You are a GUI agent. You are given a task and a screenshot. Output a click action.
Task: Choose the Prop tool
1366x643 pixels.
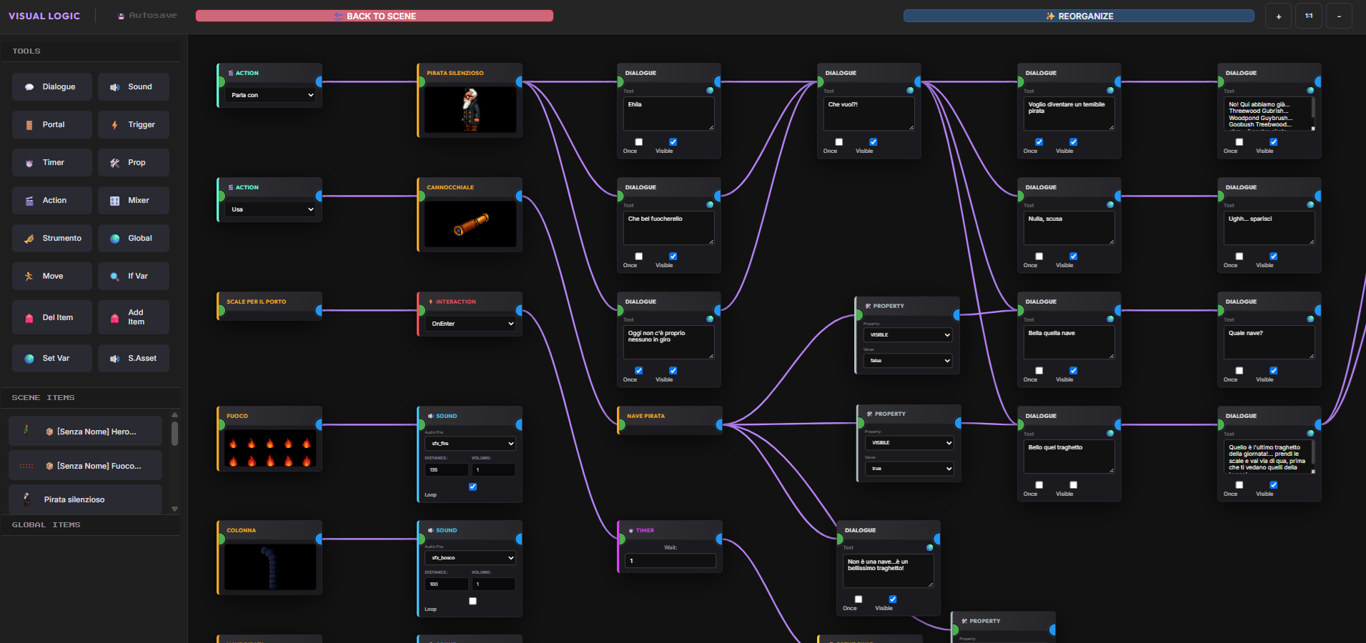point(134,162)
